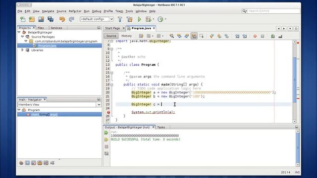Maximize the editor window button

pyautogui.click(x=296, y=29)
